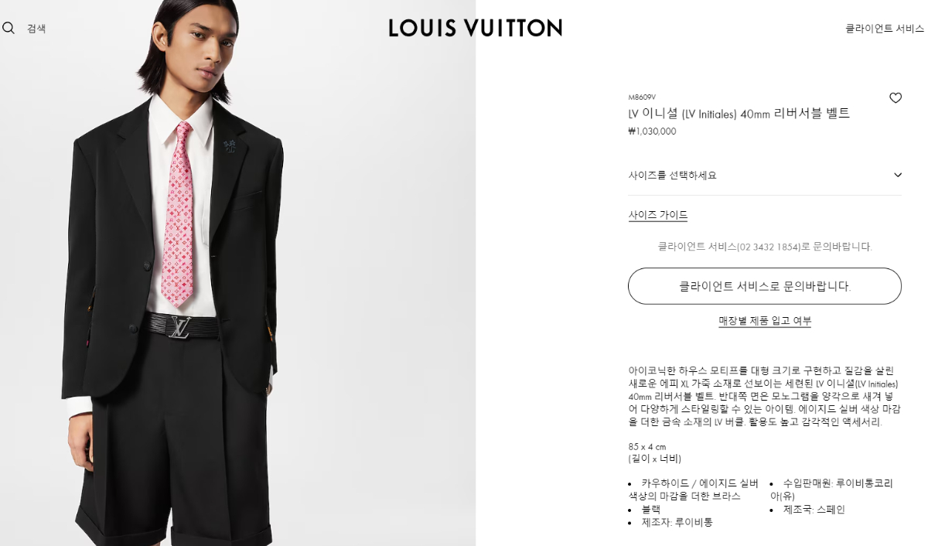Go home via the Louis Vuitton logo
The width and height of the screenshot is (928, 546).
point(475,29)
